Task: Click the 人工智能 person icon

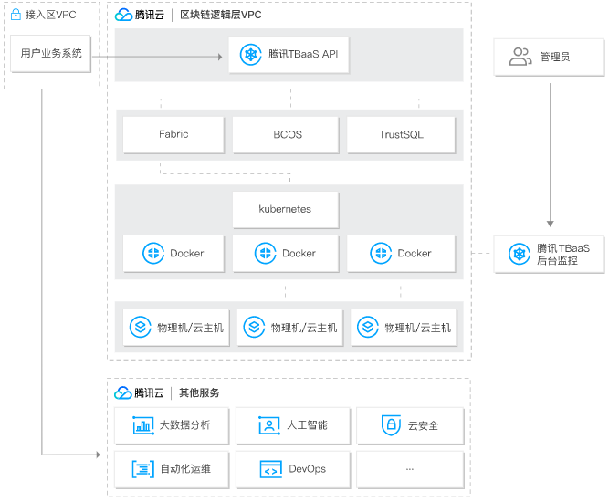Action: pyautogui.click(x=269, y=425)
